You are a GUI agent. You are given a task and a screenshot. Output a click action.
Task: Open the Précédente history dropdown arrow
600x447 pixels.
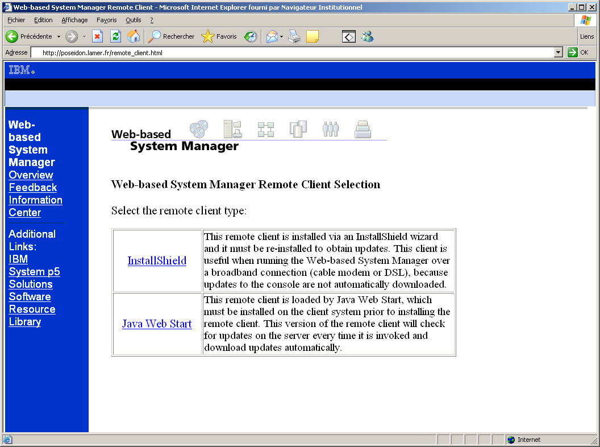pyautogui.click(x=59, y=37)
